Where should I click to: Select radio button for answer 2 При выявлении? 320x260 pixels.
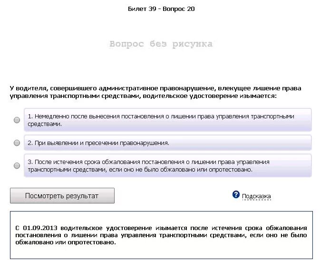pyautogui.click(x=17, y=143)
